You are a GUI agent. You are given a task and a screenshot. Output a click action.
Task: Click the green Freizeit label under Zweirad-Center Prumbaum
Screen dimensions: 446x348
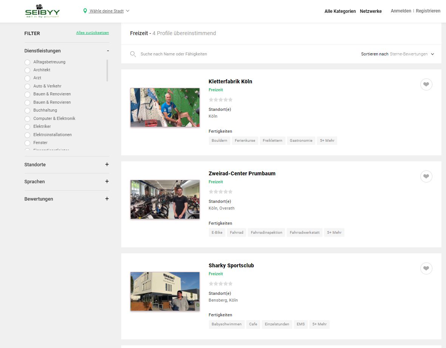tap(216, 182)
